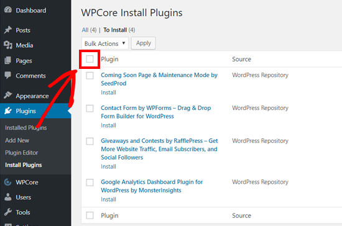Click the Dashboard gauge icon

8,10
